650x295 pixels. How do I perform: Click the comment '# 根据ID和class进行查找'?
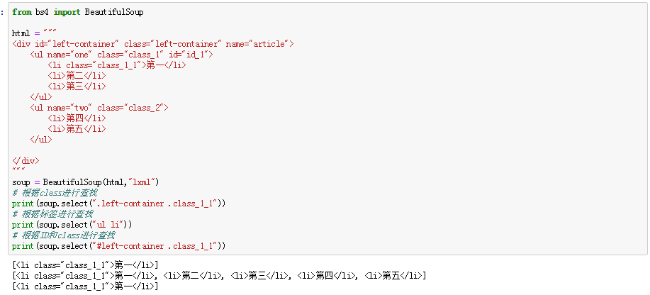click(x=63, y=235)
